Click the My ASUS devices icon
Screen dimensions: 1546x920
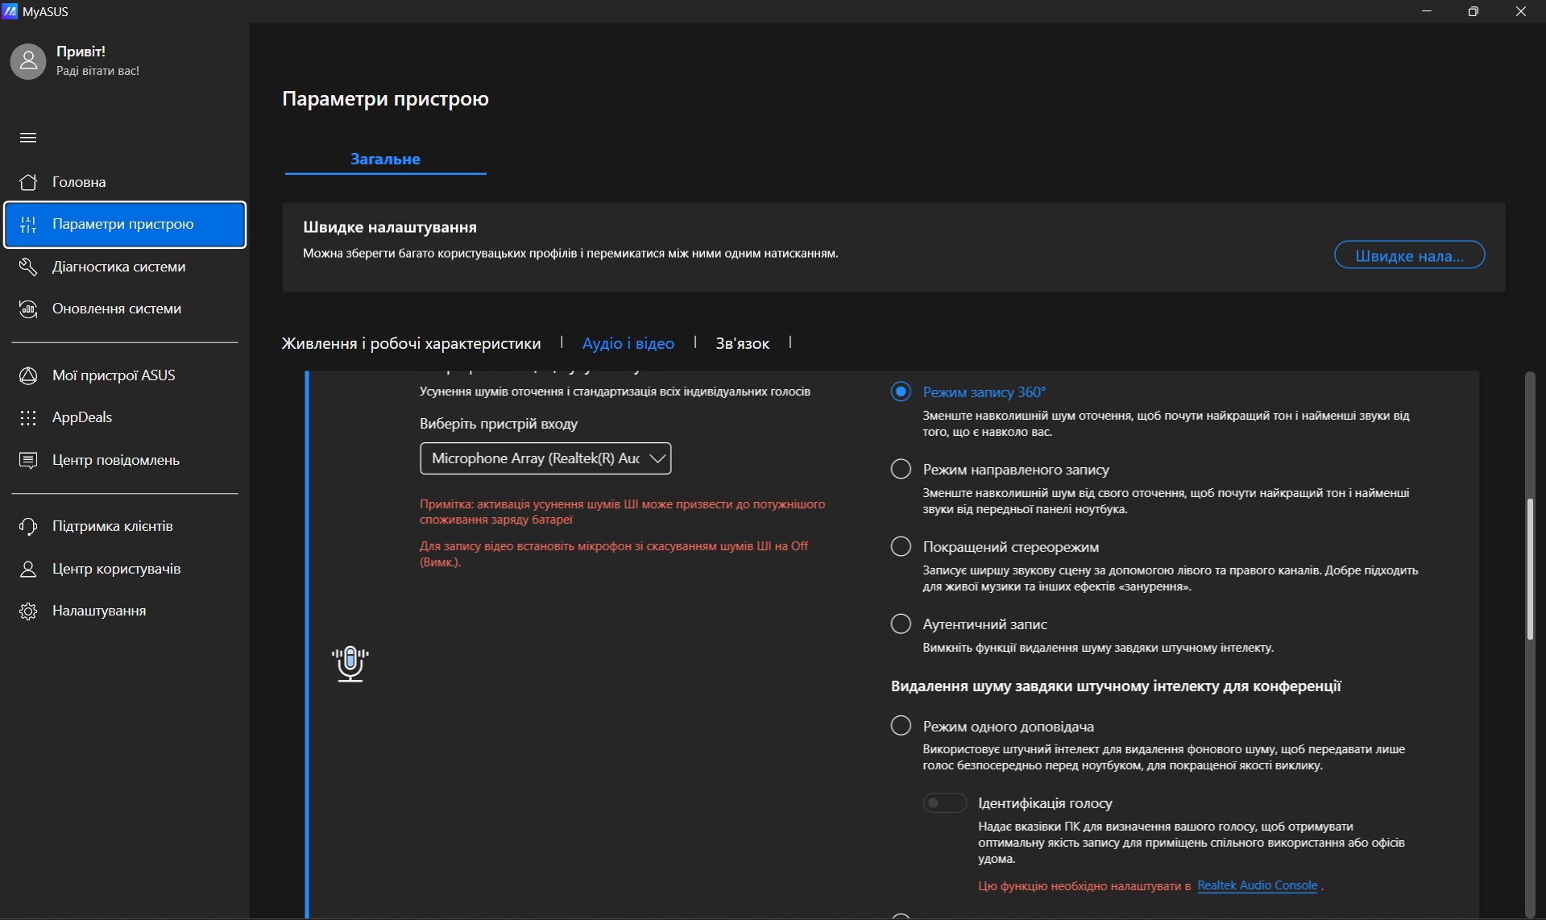[x=28, y=375]
